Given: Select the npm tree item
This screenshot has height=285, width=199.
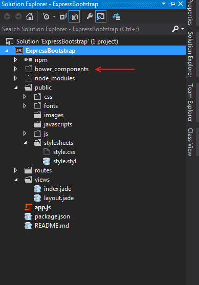Looking at the screenshot, I should click(x=41, y=60).
